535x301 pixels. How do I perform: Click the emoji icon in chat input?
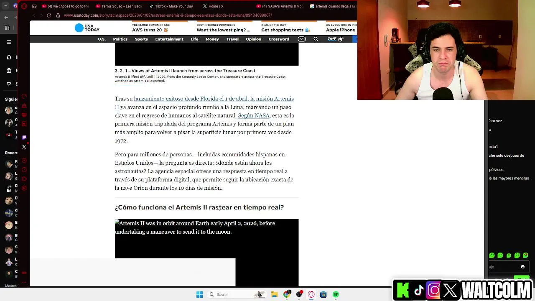tap(522, 267)
